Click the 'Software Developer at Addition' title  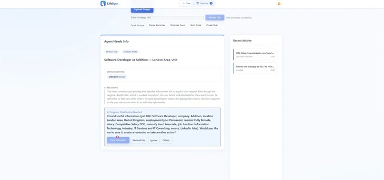pyautogui.click(x=141, y=60)
